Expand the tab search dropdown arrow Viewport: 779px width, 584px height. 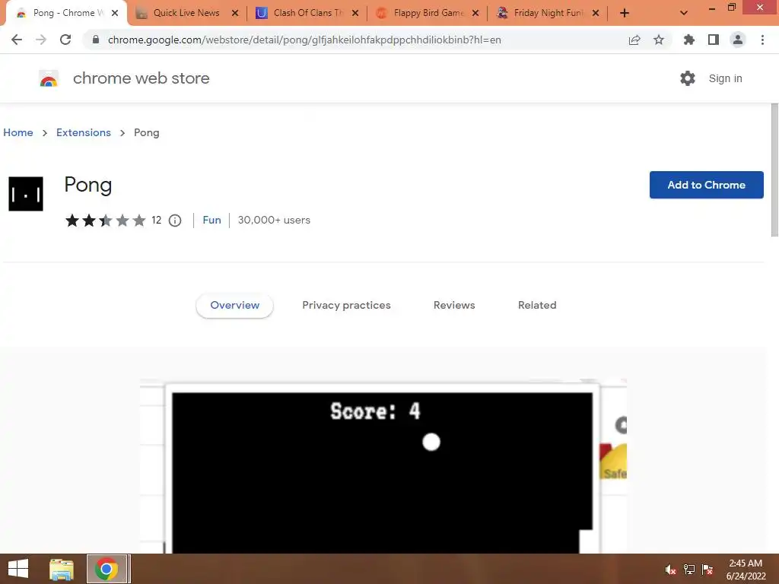(x=684, y=13)
